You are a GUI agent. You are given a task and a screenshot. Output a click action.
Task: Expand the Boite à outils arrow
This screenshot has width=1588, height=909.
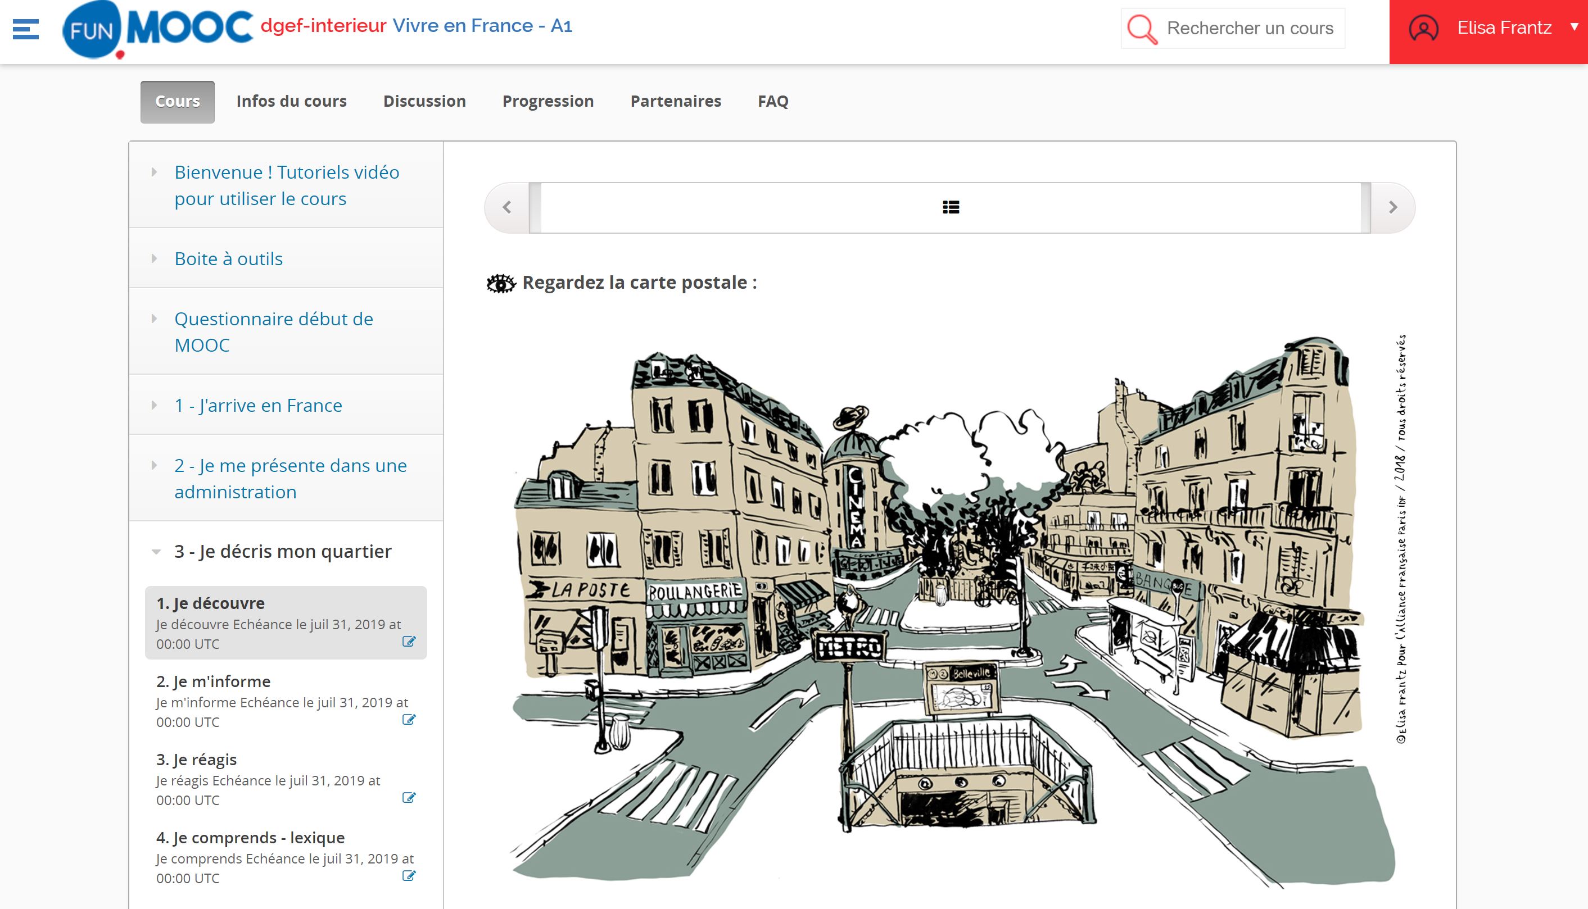154,258
